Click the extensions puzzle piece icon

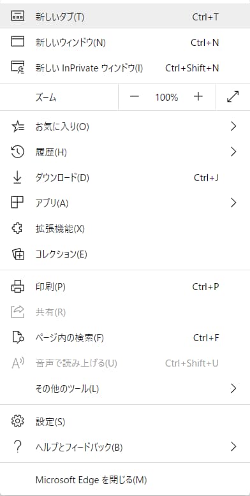(x=17, y=228)
